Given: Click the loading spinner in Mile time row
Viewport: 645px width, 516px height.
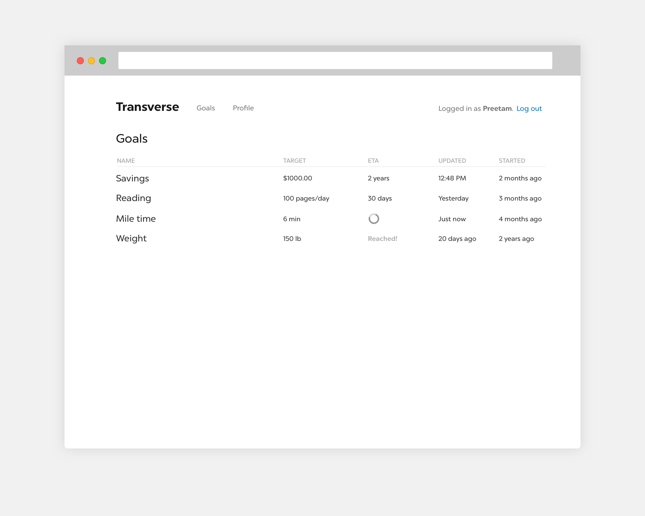Looking at the screenshot, I should (x=374, y=219).
